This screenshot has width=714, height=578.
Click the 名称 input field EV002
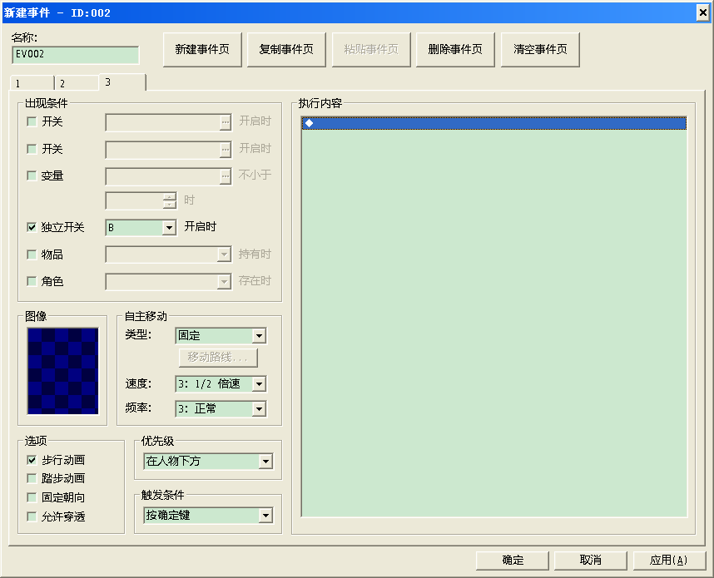[x=76, y=55]
